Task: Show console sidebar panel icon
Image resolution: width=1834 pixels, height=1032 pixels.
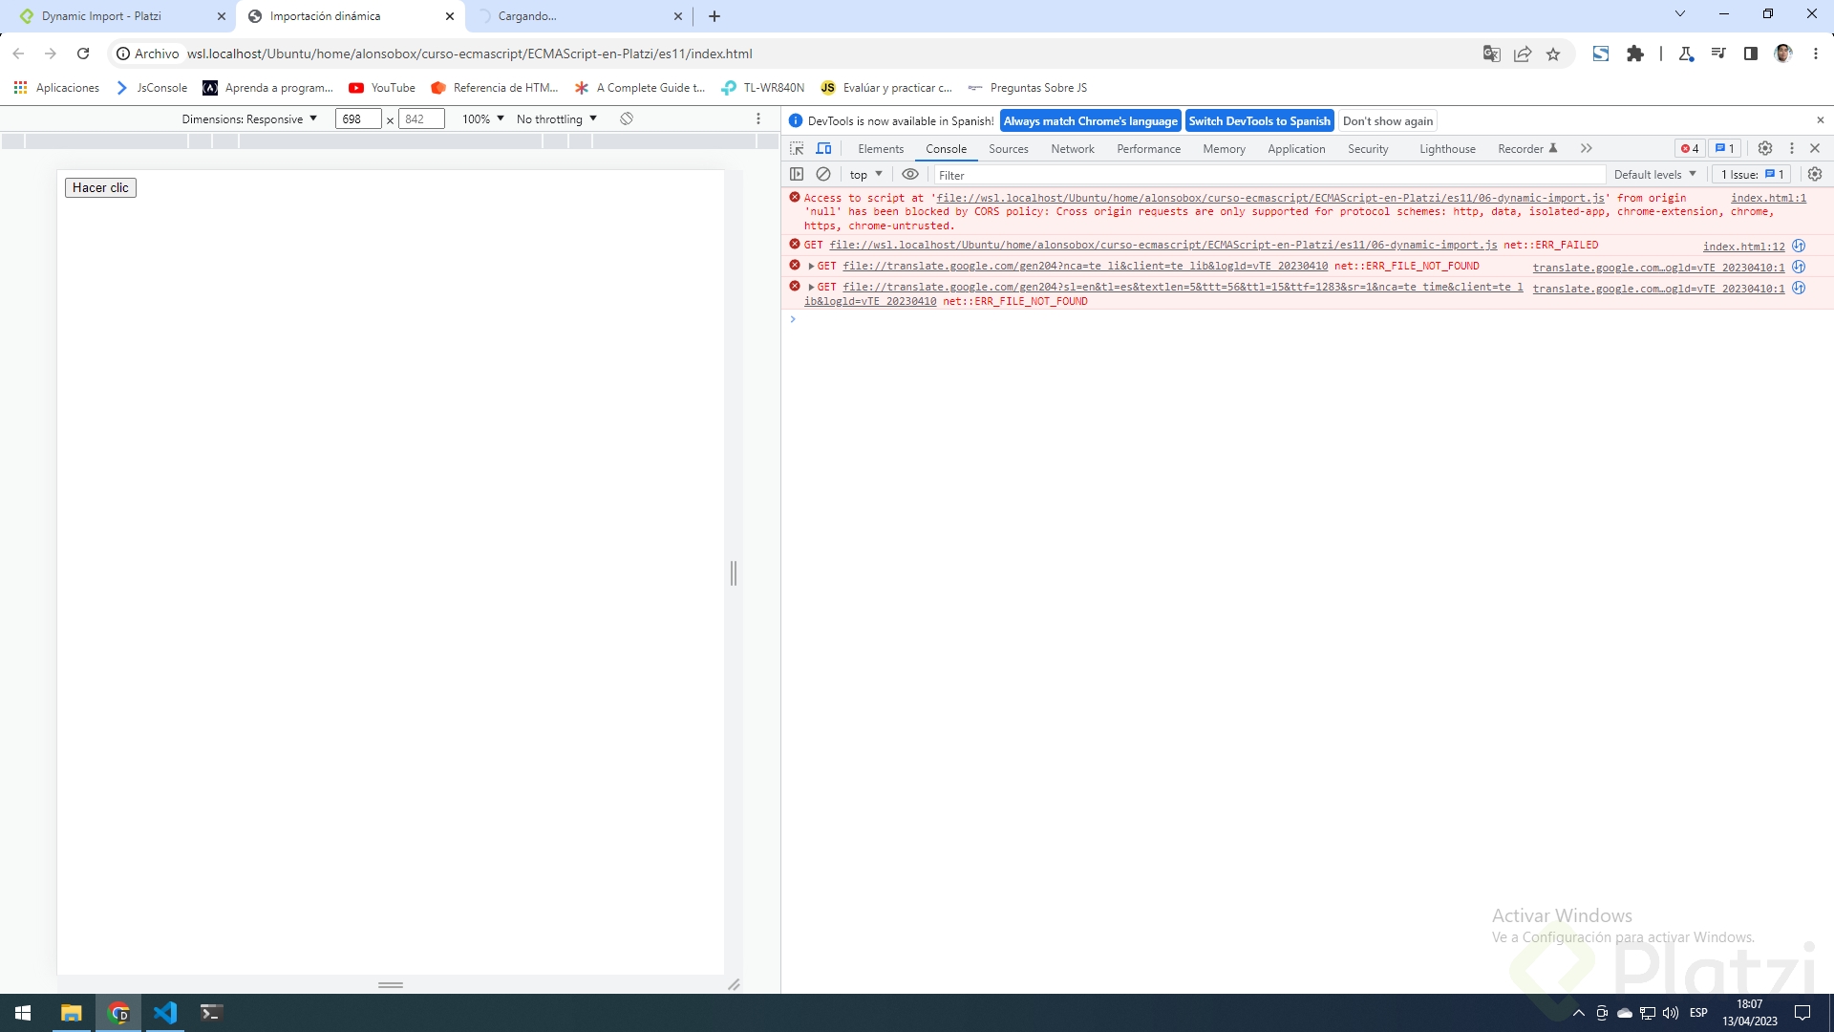Action: click(x=797, y=174)
